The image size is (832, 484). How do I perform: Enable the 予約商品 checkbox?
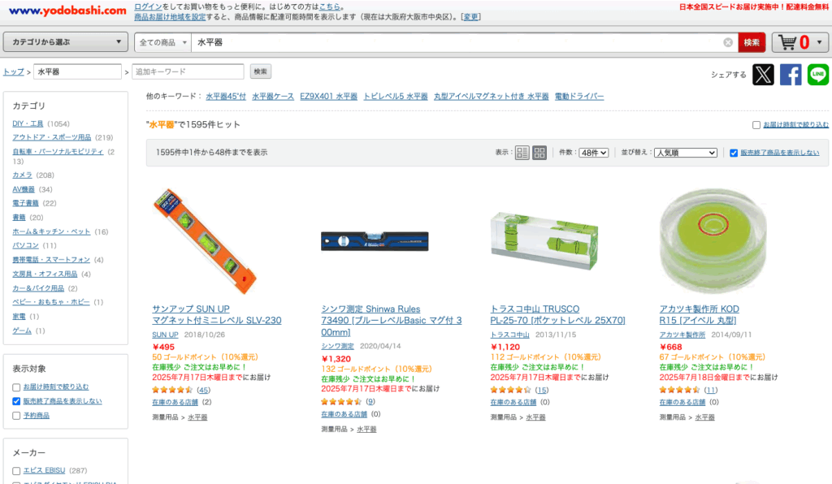[x=16, y=416]
